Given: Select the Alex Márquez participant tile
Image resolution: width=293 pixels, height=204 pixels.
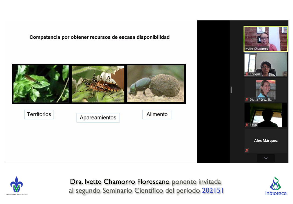Looking at the screenshot, I should pos(266,141).
